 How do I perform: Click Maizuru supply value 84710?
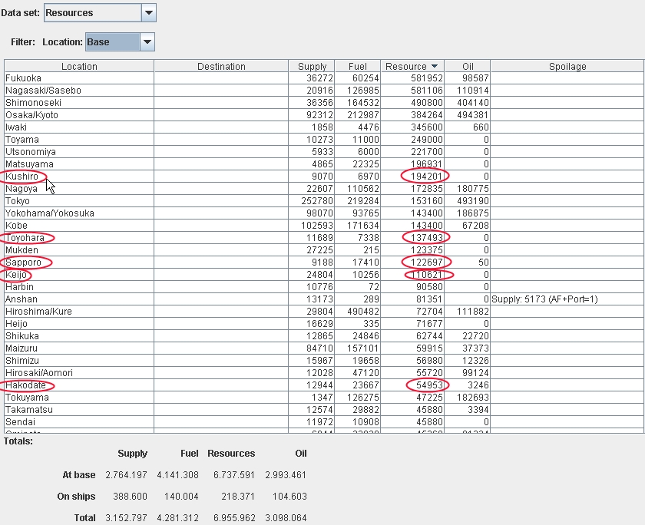tap(319, 348)
